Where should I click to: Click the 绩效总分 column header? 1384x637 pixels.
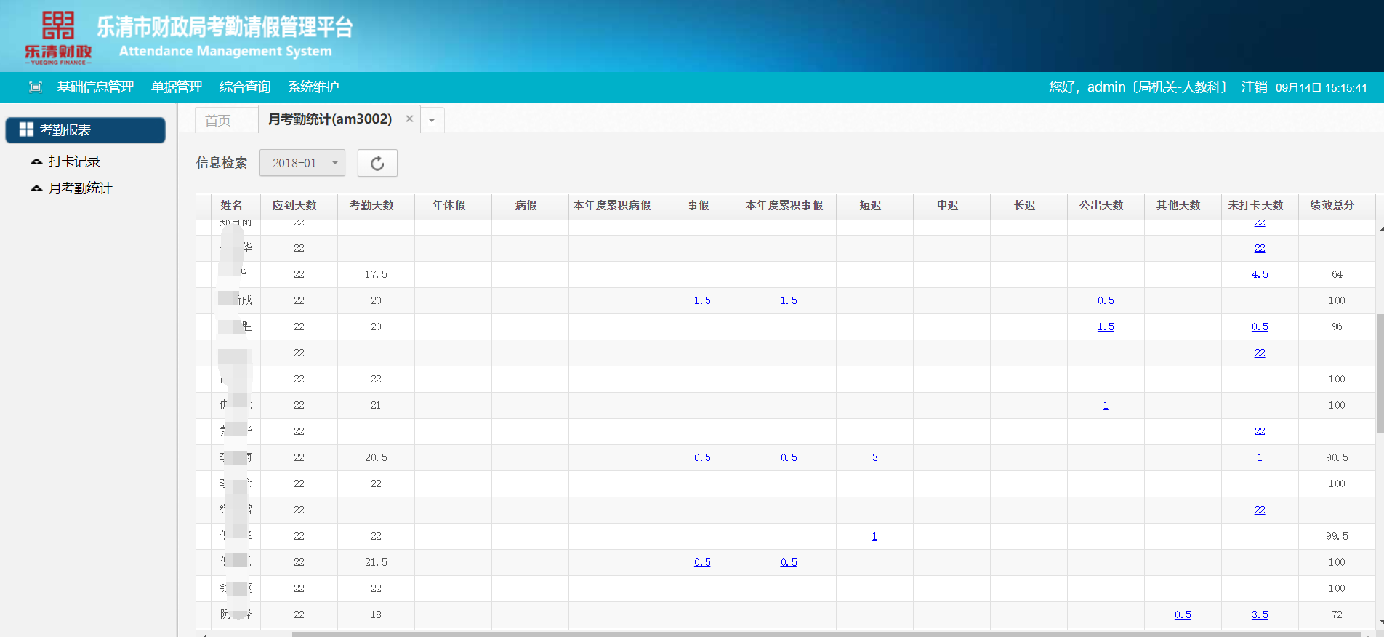coord(1332,206)
